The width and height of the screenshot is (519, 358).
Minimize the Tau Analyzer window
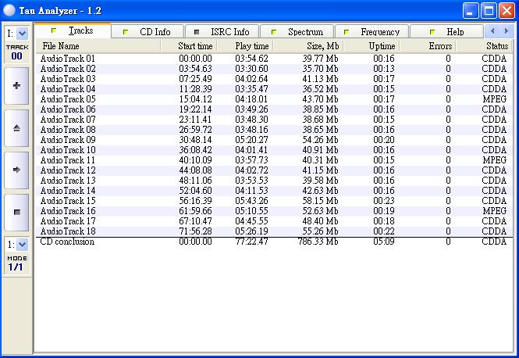tap(471, 11)
